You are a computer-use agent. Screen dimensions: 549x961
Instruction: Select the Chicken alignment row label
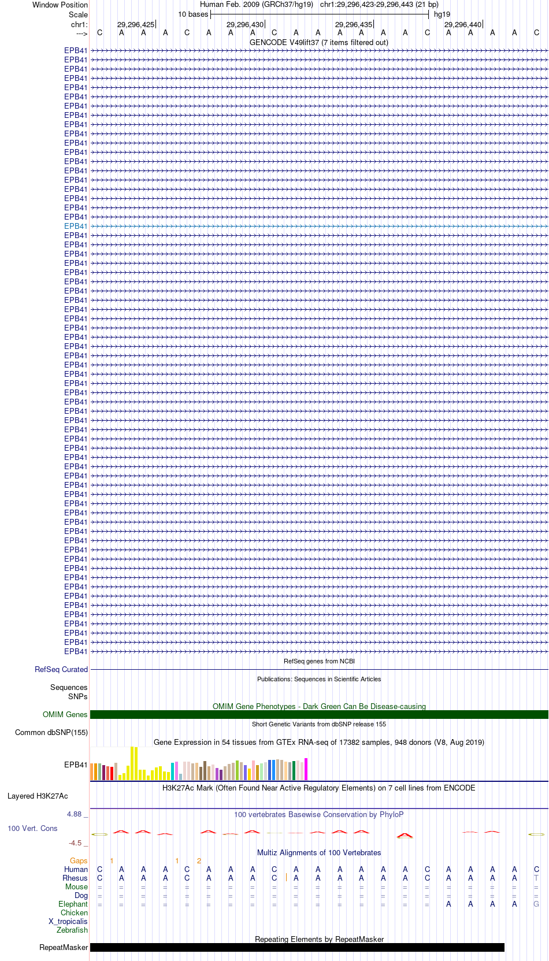(75, 912)
